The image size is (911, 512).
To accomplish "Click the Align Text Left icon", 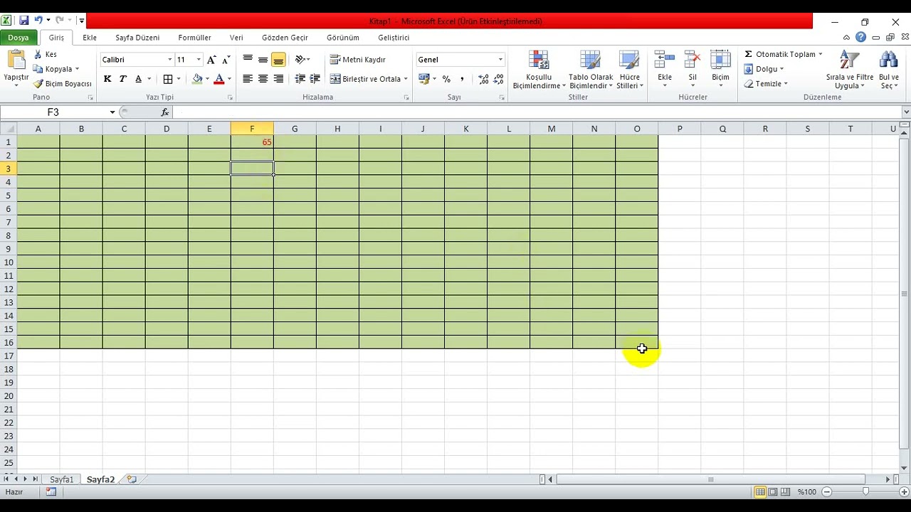I will [x=248, y=79].
